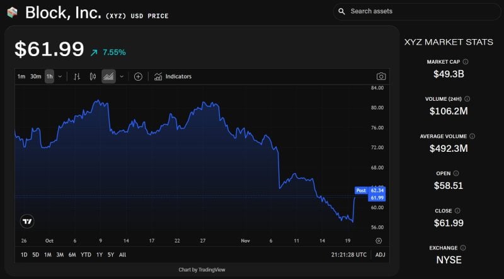The image size is (504, 279).
Task: Select the bars chart style icon
Action: (77, 76)
